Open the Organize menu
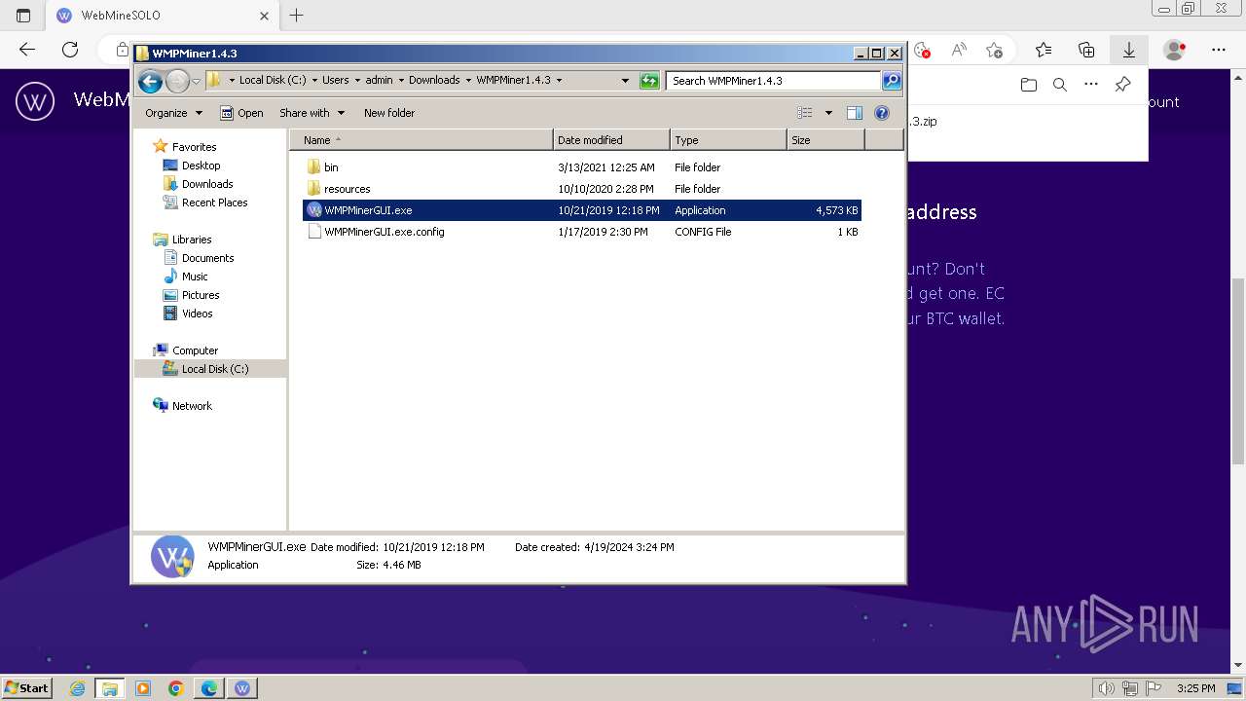 click(x=173, y=113)
